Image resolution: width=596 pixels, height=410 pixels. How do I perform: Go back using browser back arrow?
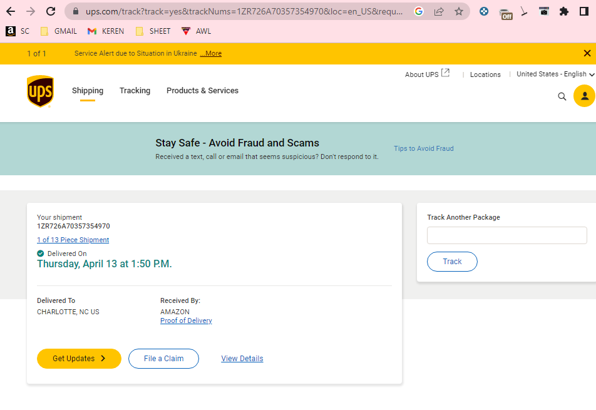click(x=11, y=11)
